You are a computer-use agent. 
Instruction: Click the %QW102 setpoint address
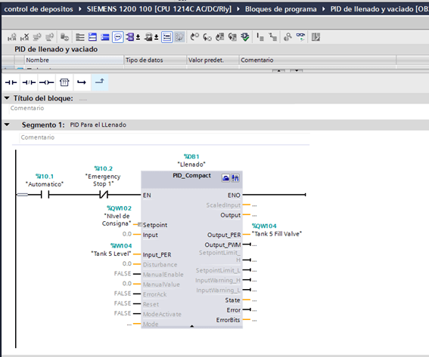119,208
